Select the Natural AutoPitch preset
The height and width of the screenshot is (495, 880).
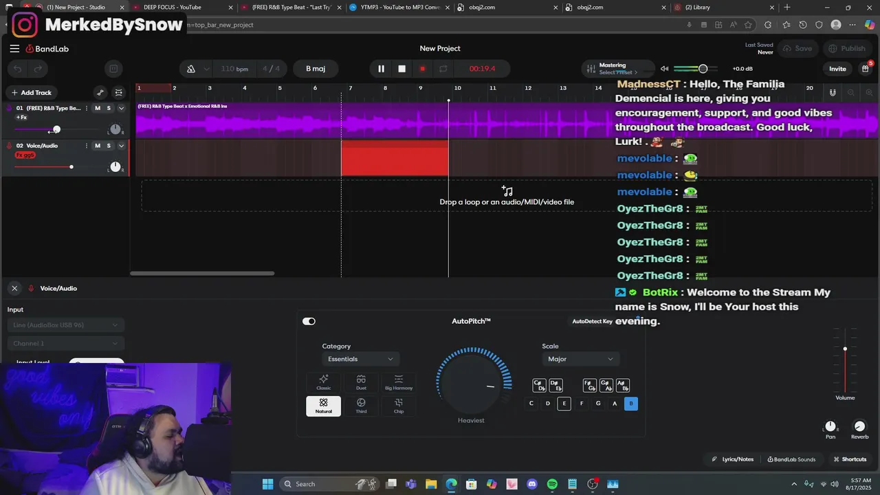tap(323, 406)
